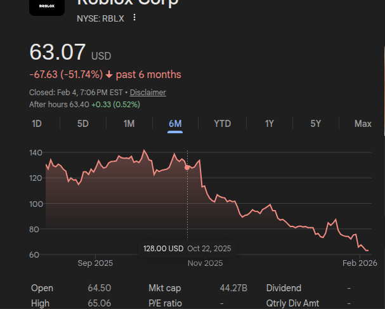This screenshot has width=385, height=309.
Task: Click the Feb 2026 end of chart line
Action: click(368, 251)
